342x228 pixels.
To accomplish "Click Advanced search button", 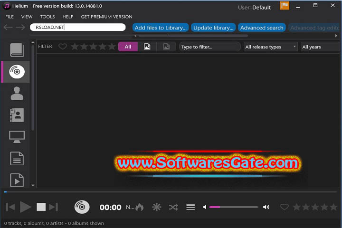I will tap(262, 28).
